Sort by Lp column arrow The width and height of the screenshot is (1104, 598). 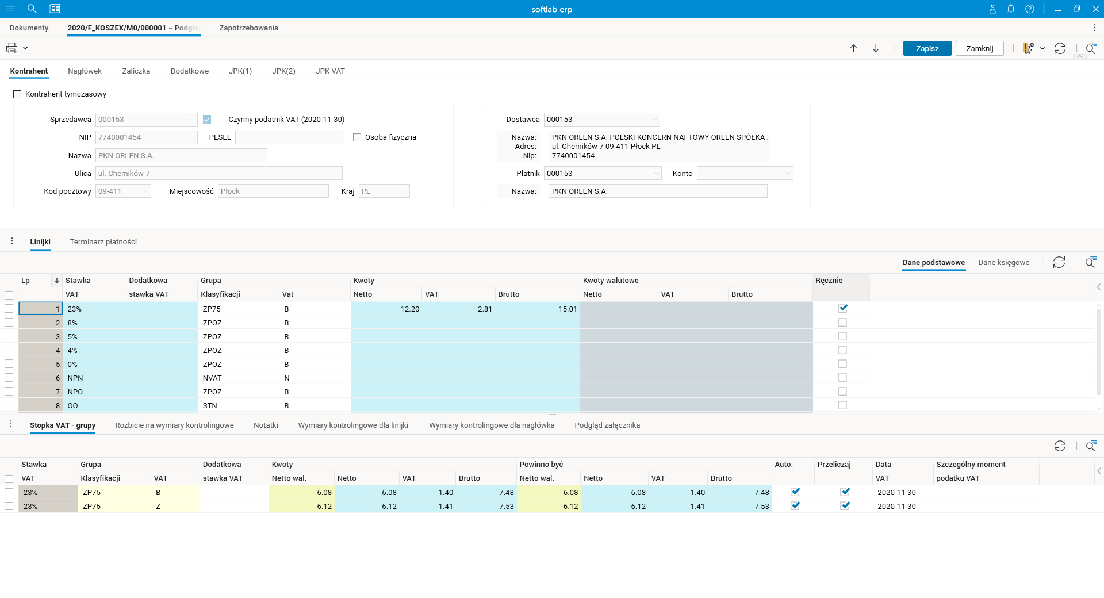click(57, 281)
